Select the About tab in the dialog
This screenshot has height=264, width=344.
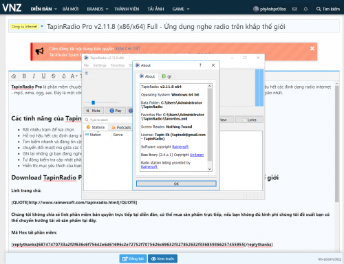click(x=147, y=76)
